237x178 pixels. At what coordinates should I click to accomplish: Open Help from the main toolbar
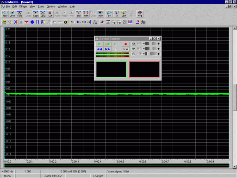click(140, 14)
